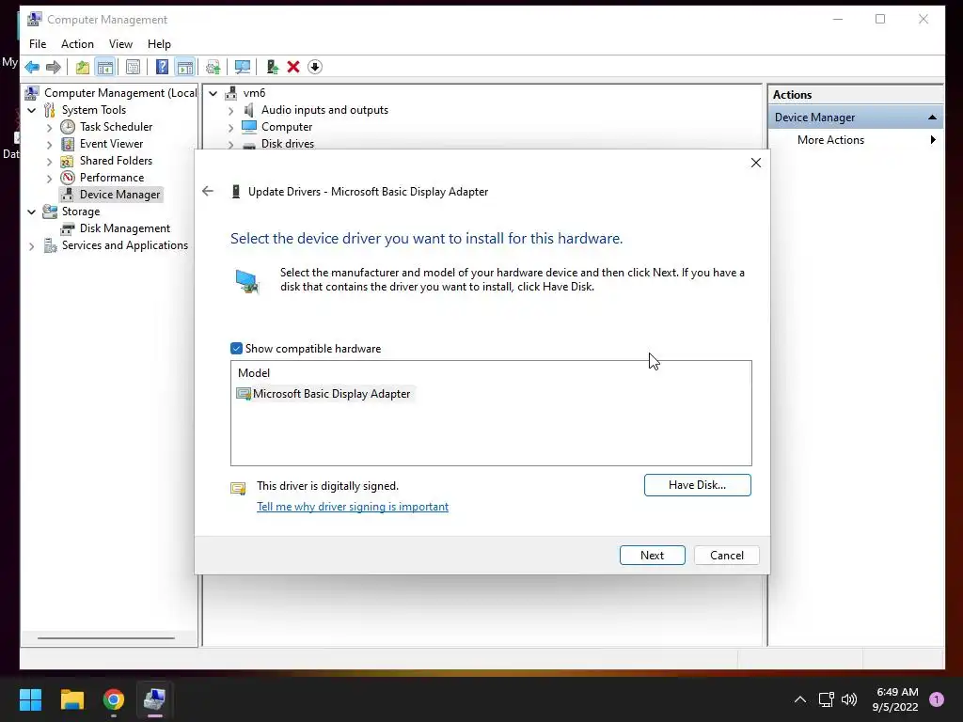Uncheck Show compatible hardware checkbox
The height and width of the screenshot is (722, 963).
pyautogui.click(x=236, y=349)
